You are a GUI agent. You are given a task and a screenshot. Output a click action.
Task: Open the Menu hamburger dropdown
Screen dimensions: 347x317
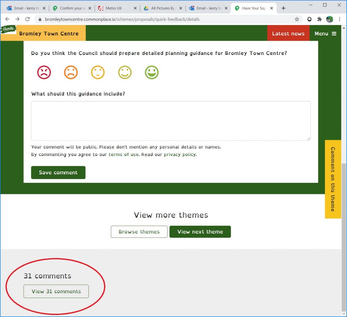click(325, 34)
